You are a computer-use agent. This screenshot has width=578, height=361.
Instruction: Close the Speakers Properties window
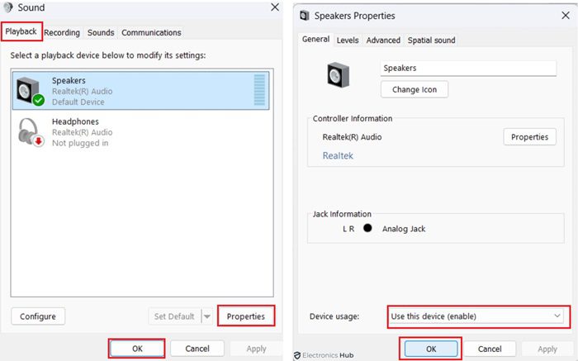[565, 16]
